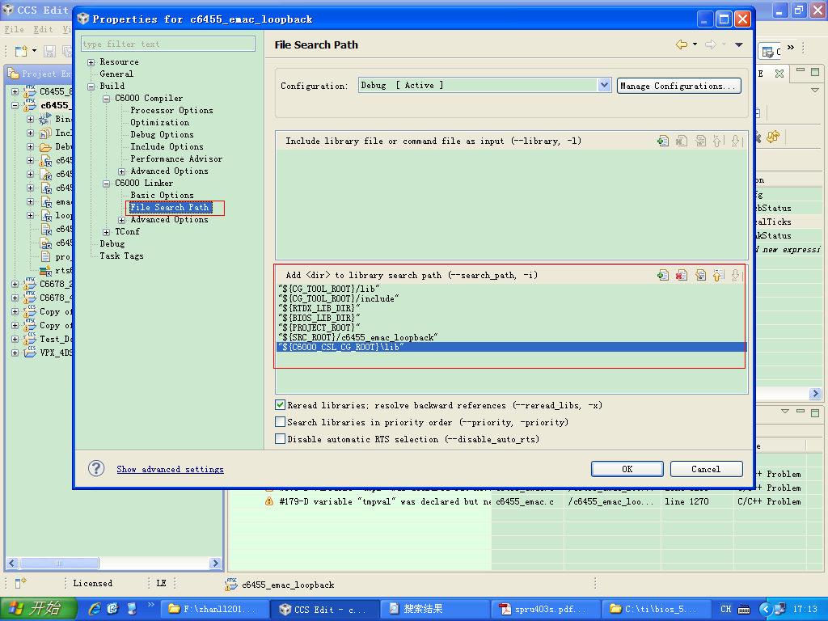Click the Start button on the taskbar
The height and width of the screenshot is (621, 828).
(39, 608)
